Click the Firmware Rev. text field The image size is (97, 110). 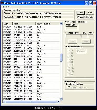45,13
